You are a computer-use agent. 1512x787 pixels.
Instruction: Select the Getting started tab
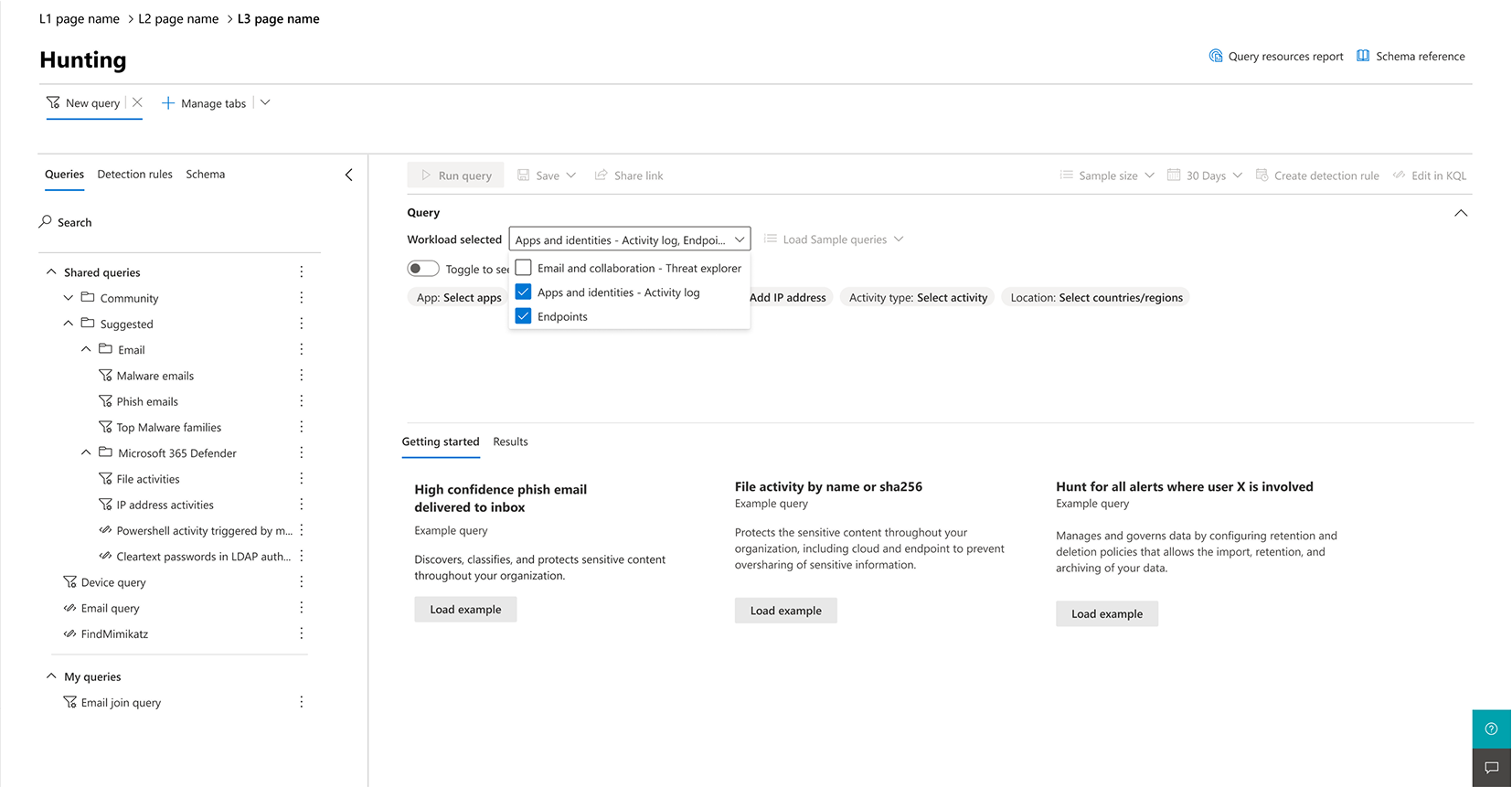(441, 441)
